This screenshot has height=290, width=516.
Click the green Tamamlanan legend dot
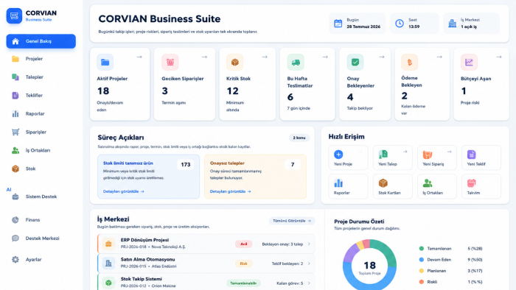tap(421, 249)
